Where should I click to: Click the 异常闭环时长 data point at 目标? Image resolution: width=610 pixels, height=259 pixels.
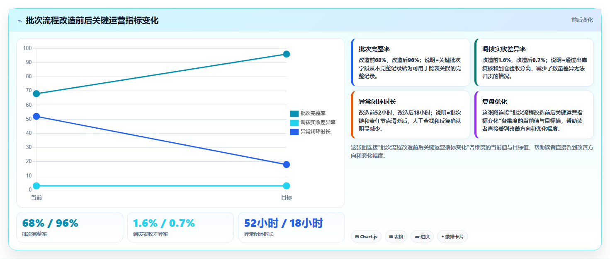click(286, 165)
